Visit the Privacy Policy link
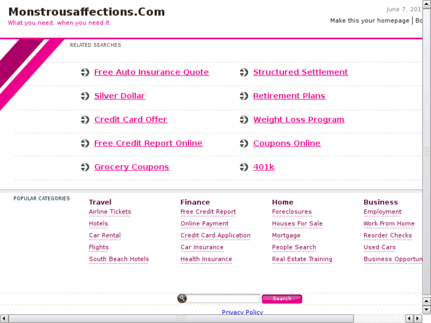Image resolution: width=431 pixels, height=323 pixels. tap(242, 312)
